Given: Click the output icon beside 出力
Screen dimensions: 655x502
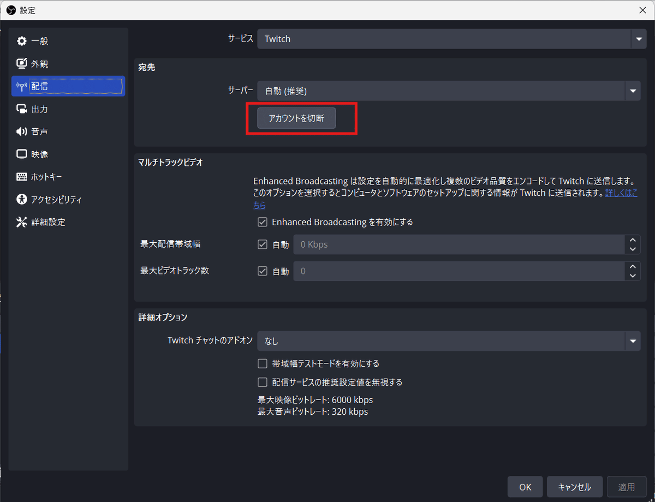Looking at the screenshot, I should 22,109.
